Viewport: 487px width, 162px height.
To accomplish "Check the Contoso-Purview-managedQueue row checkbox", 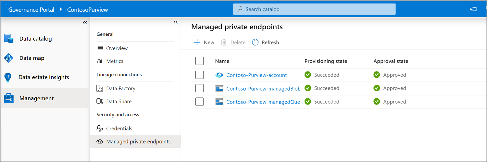I will coord(200,102).
